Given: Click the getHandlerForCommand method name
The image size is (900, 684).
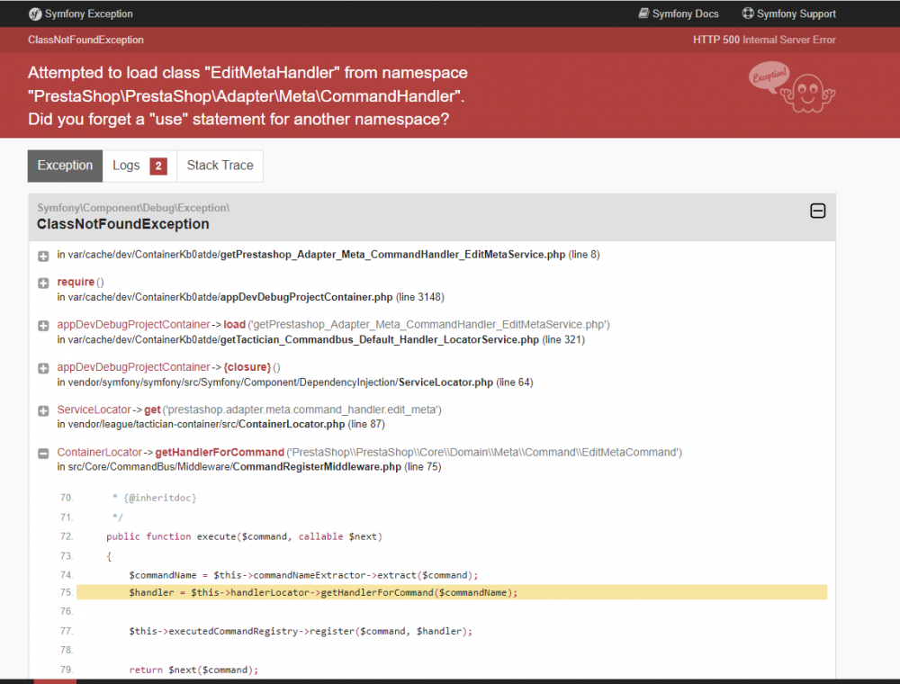Looking at the screenshot, I should [220, 452].
